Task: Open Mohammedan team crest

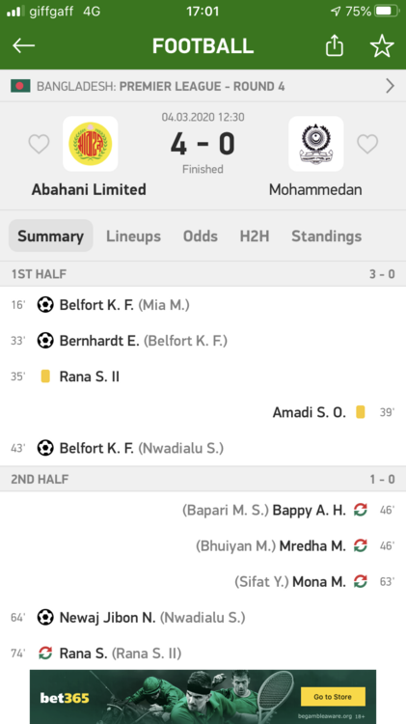Action: click(x=316, y=144)
